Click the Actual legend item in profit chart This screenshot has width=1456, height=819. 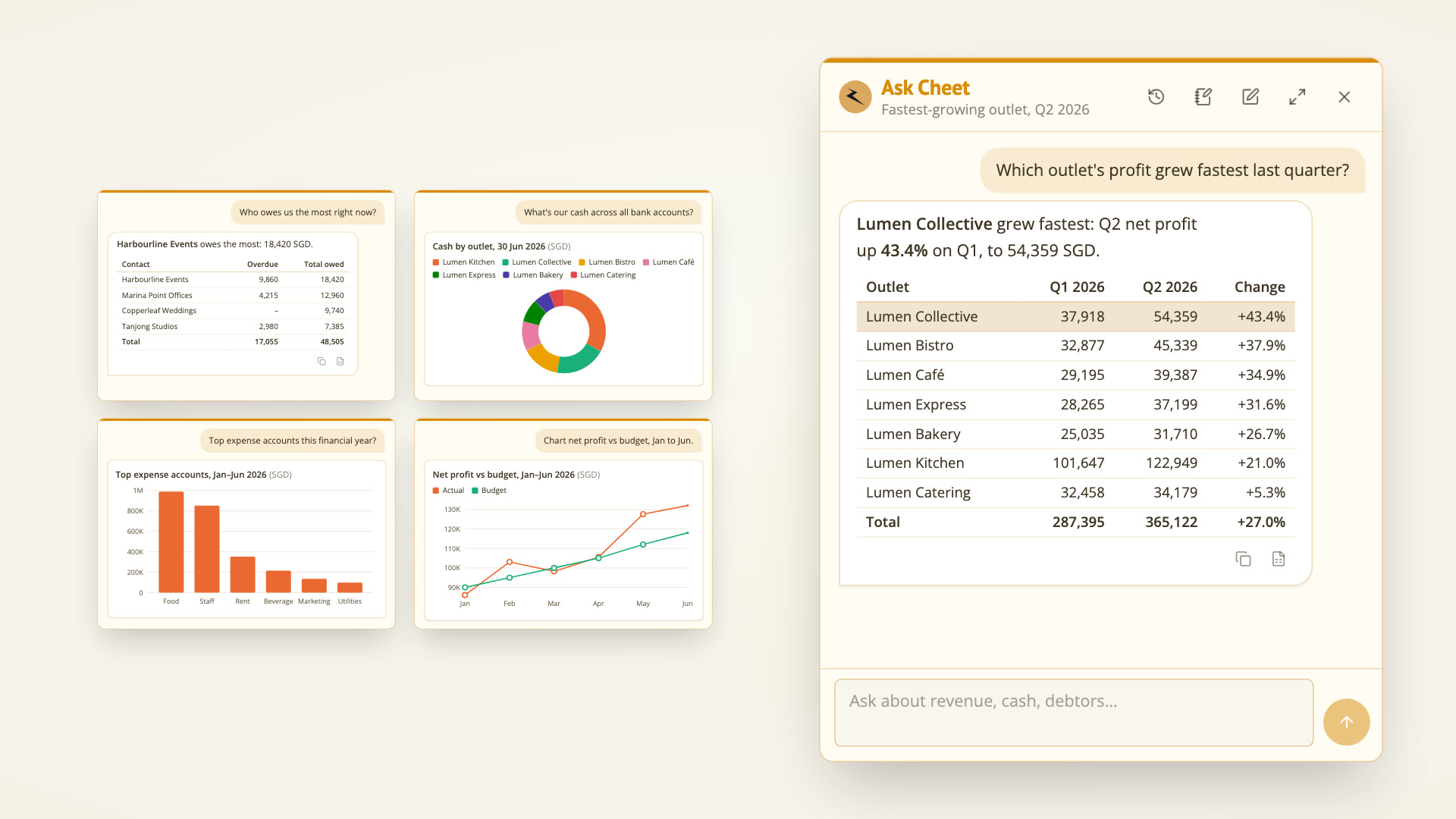click(448, 491)
